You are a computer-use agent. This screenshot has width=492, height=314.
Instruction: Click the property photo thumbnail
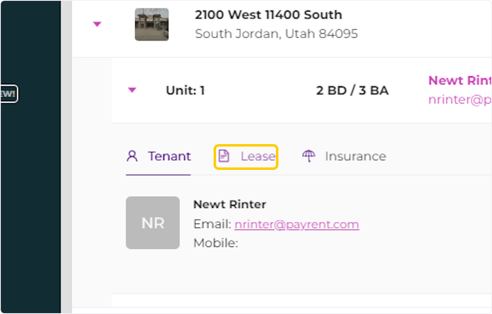[x=152, y=25]
